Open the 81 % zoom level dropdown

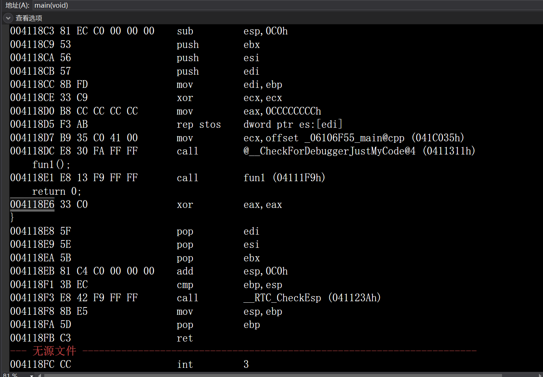coord(32,375)
